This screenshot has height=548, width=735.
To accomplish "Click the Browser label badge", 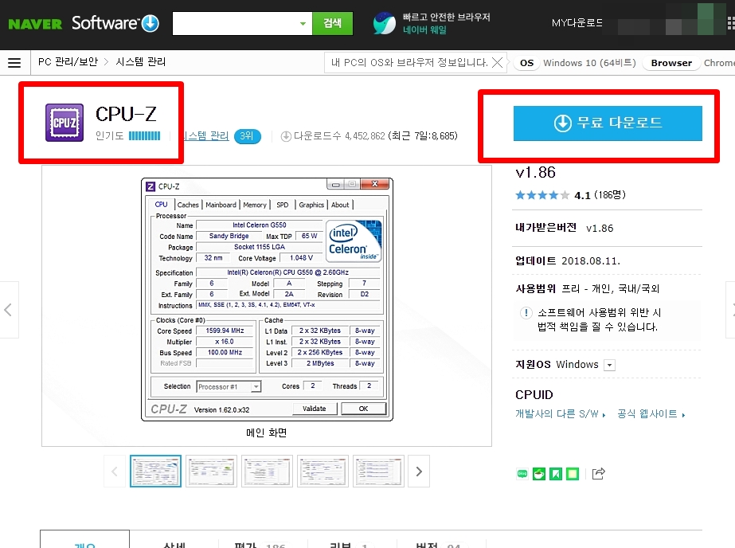I will click(x=671, y=63).
